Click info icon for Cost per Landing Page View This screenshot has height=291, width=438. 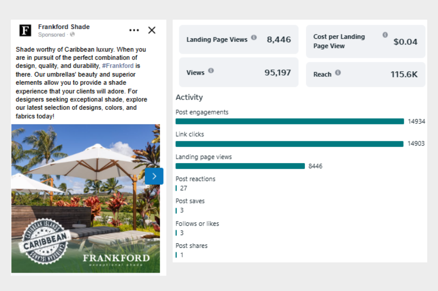tap(385, 35)
